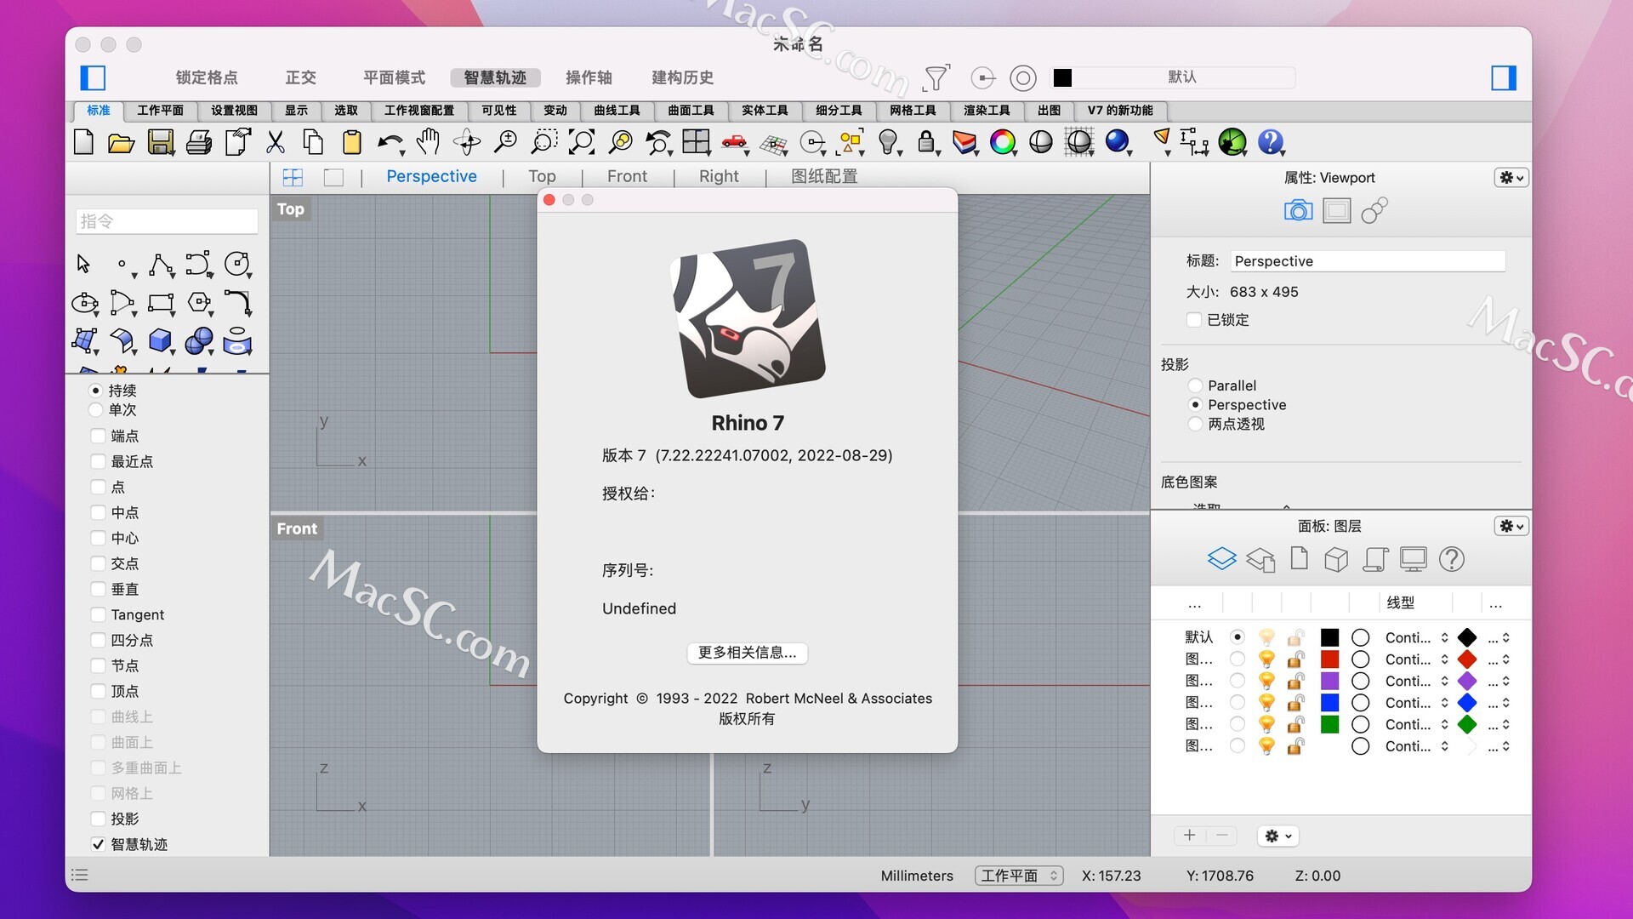The height and width of the screenshot is (919, 1633).
Task: Open the color wheel icon
Action: pyautogui.click(x=1003, y=142)
